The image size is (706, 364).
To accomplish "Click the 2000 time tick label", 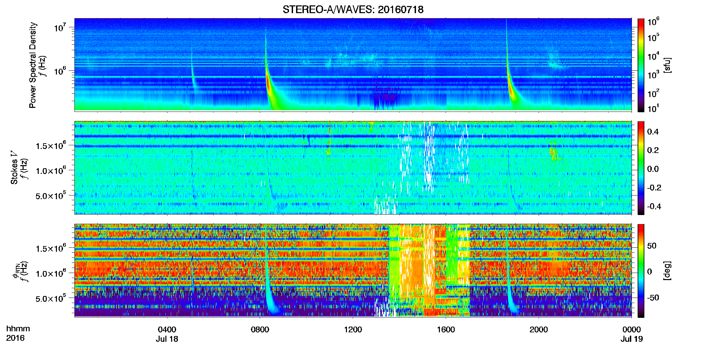I will [x=539, y=329].
